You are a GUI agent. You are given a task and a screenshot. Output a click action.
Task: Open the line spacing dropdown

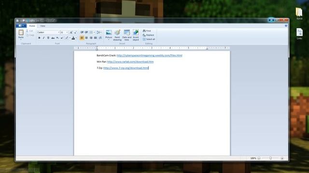tap(99, 32)
